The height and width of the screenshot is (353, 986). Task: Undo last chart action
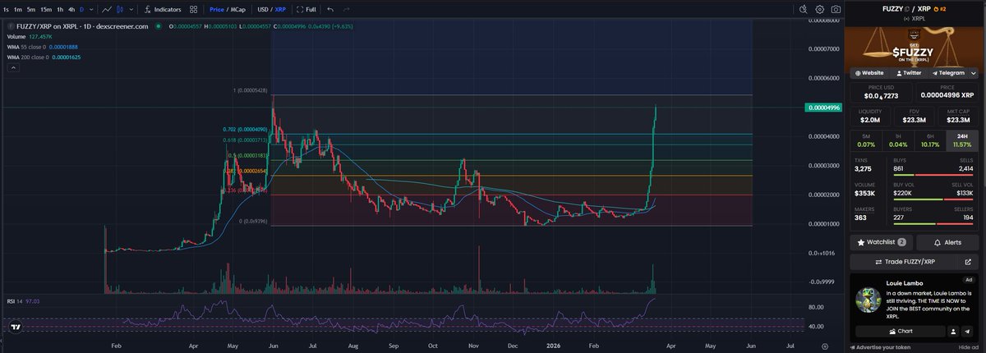330,9
